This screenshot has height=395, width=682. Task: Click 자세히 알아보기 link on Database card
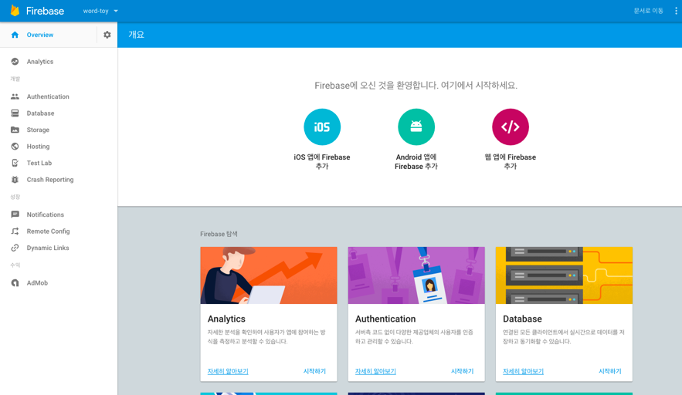[523, 371]
